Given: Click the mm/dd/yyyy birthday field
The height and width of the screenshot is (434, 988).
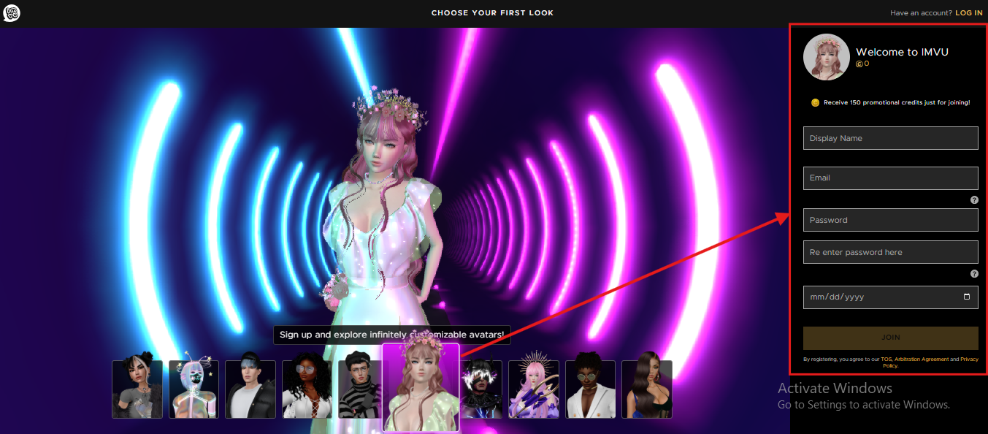Looking at the screenshot, I should click(x=890, y=297).
